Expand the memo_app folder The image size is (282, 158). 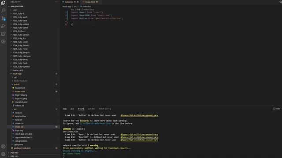pyautogui.click(x=18, y=70)
